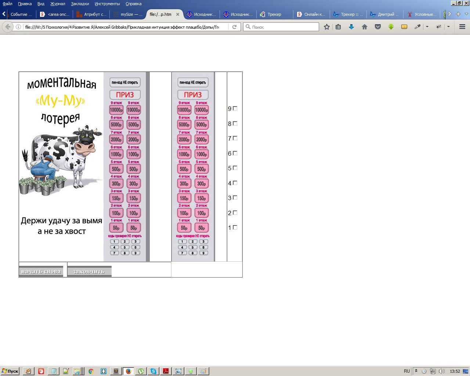This screenshot has height=376, width=470.
Task: Click into the Поиск search field
Action: (x=281, y=27)
